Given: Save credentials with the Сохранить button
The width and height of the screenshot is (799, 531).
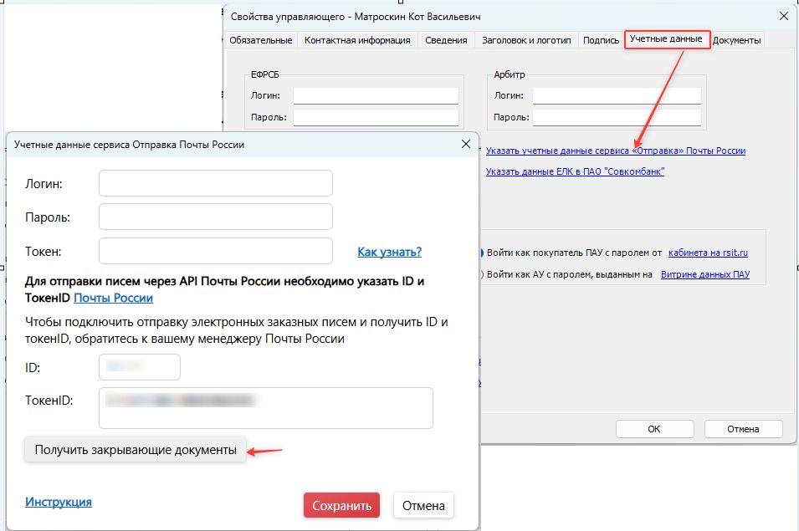Looking at the screenshot, I should [342, 506].
